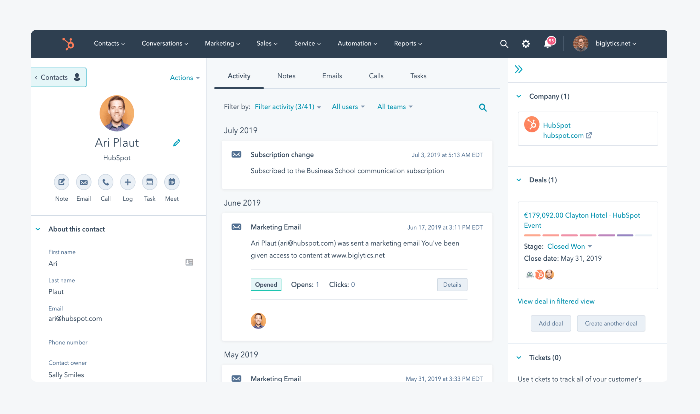This screenshot has height=414, width=700.
Task: Click Create another deal button
Action: click(611, 323)
